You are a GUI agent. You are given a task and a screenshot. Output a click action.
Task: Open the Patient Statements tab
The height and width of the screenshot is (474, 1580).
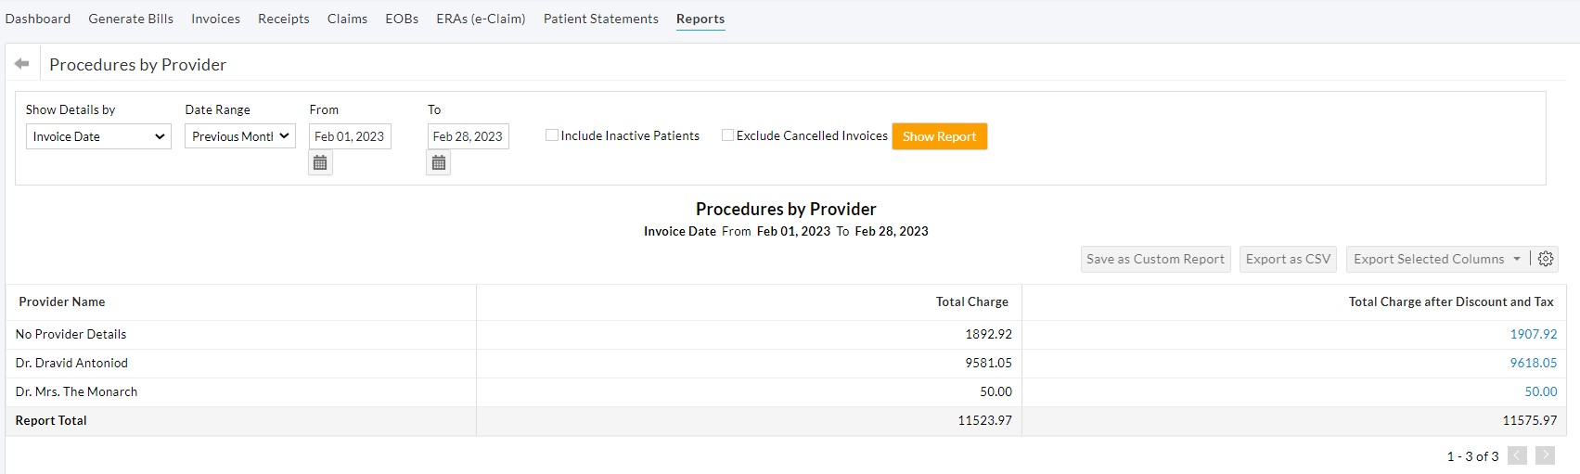tap(600, 19)
